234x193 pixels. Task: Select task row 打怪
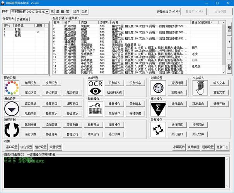tap(24, 29)
